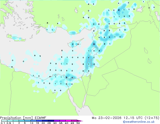Select the 2–5 mm legend color box

[x=22, y=121]
